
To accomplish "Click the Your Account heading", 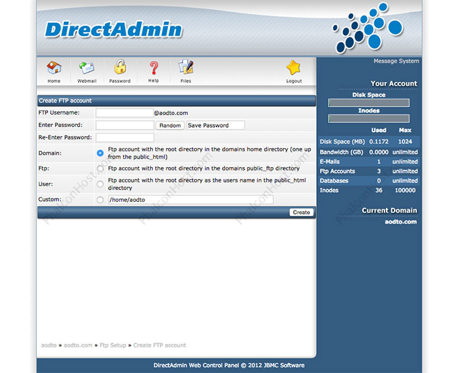I will [x=394, y=84].
